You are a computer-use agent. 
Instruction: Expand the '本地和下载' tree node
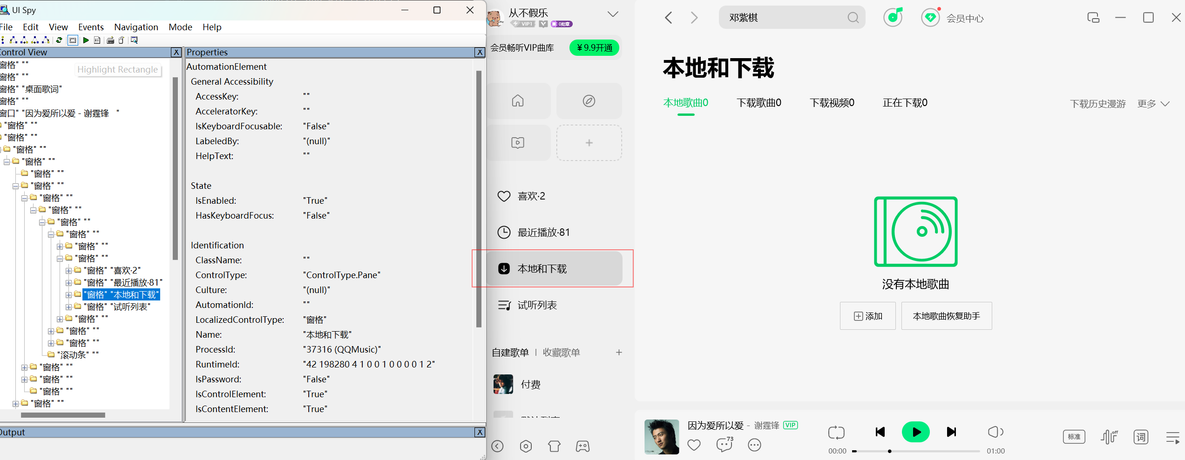(68, 294)
